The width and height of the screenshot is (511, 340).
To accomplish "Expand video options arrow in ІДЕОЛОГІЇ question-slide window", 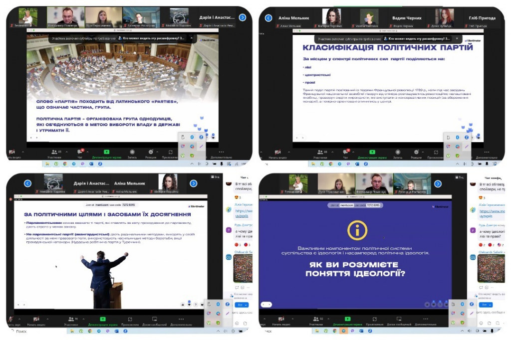I will coord(292,319).
